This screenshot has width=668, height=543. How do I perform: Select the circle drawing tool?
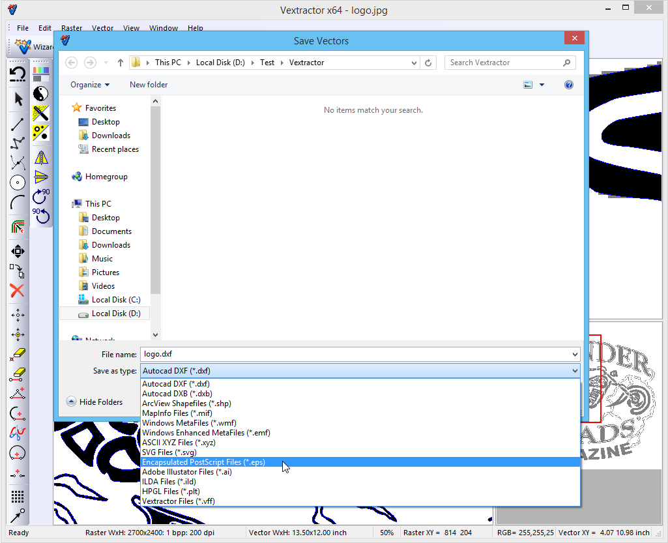(x=18, y=183)
